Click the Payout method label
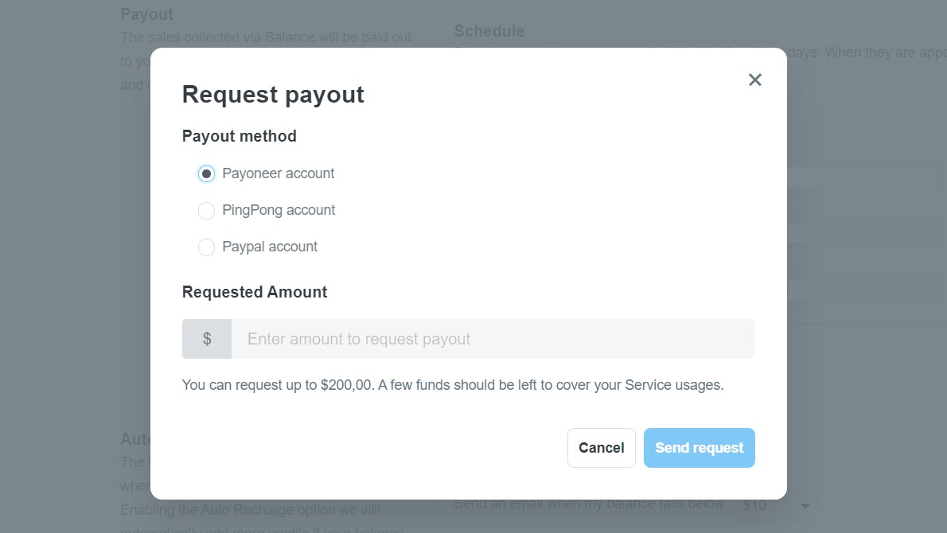 point(239,136)
